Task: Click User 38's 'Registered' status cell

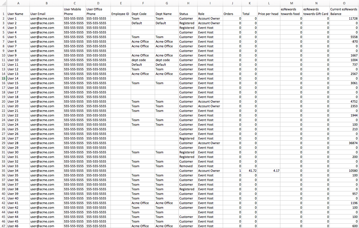Action: 188,189
